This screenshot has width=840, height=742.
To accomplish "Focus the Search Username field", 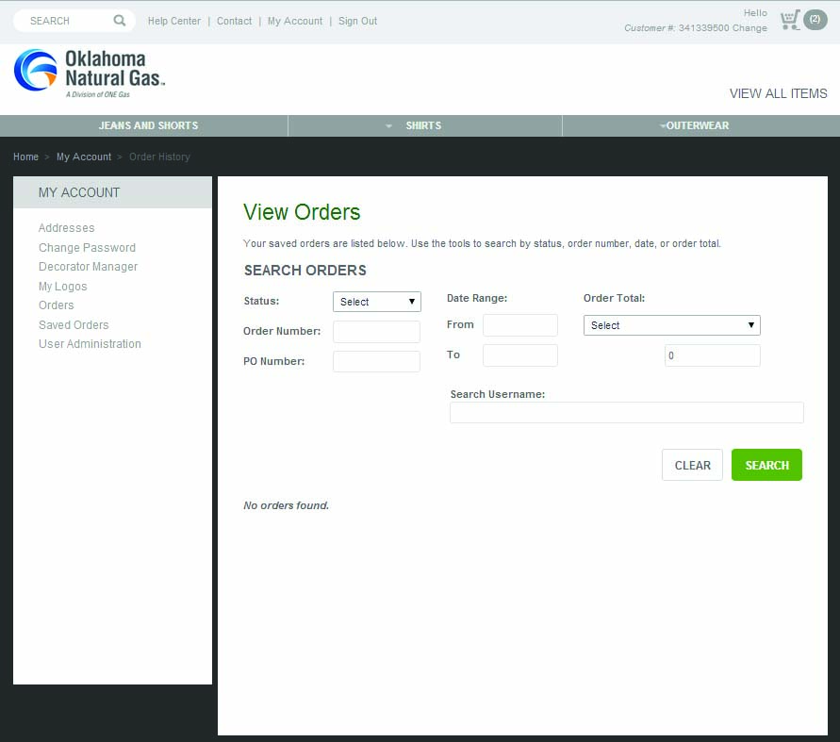I will (x=627, y=412).
